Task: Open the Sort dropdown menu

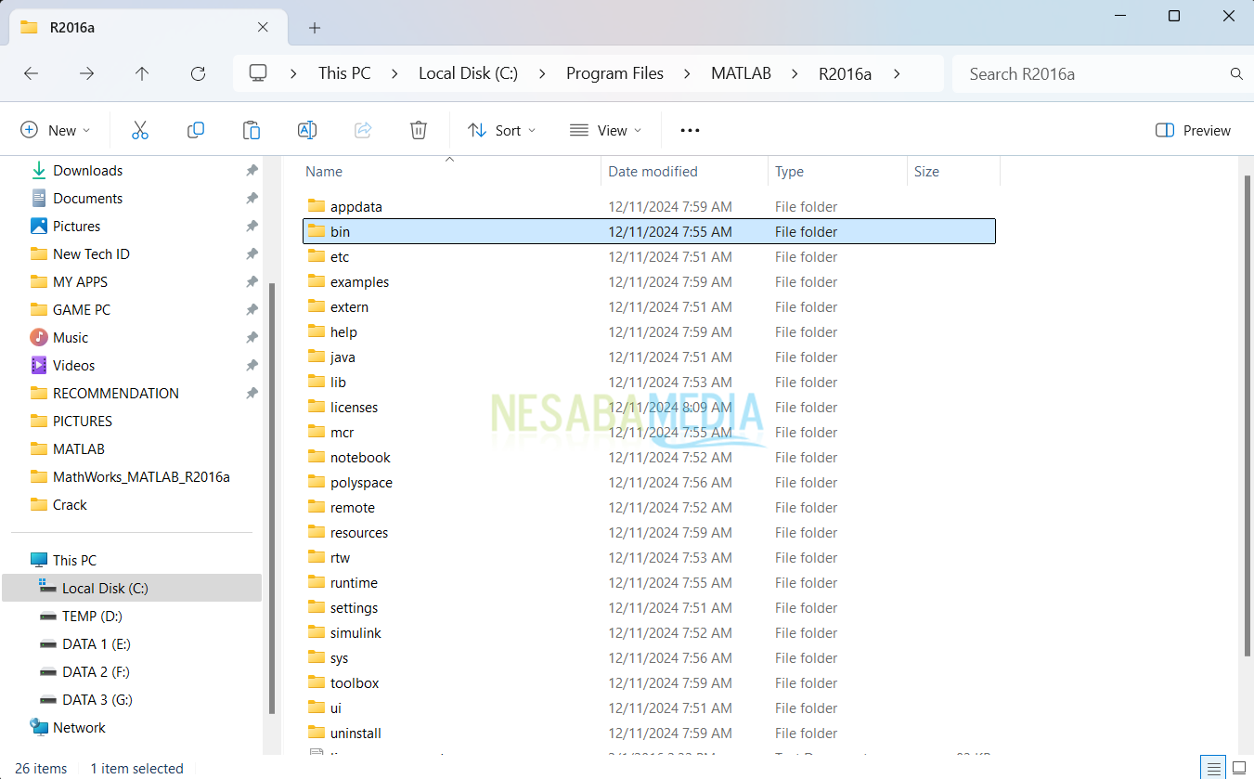Action: [x=502, y=130]
